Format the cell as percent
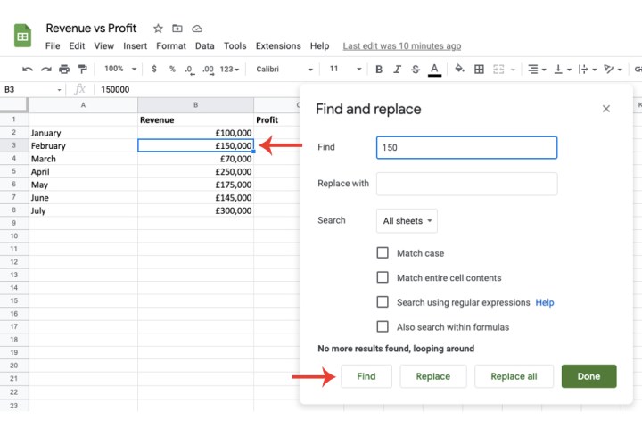Image resolution: width=642 pixels, height=428 pixels. coord(172,69)
